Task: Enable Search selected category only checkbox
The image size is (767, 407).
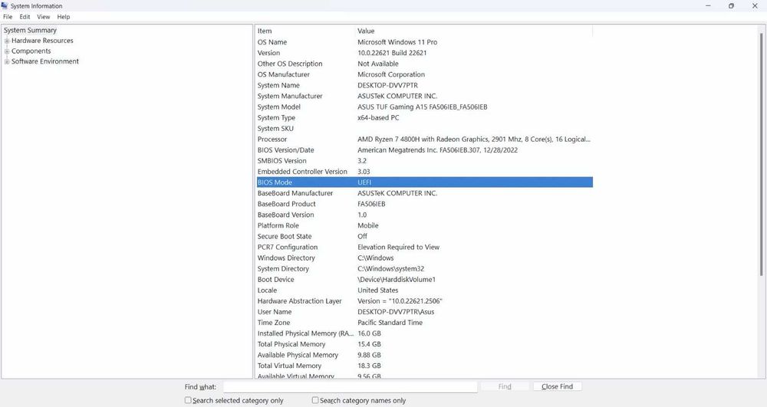Action: (x=188, y=400)
